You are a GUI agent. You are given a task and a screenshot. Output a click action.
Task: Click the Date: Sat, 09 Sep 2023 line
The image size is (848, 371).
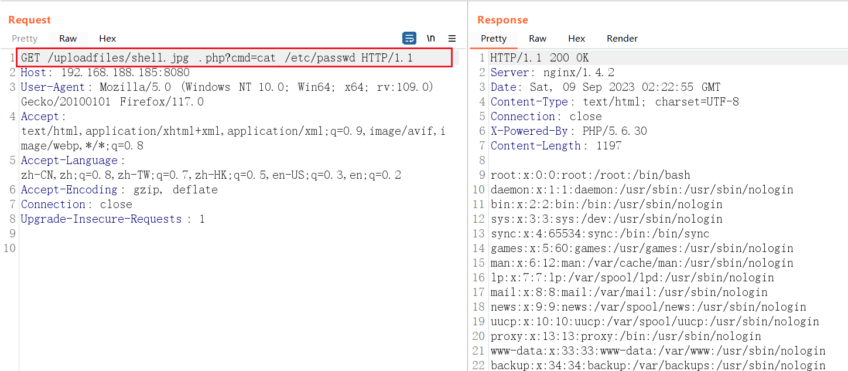click(606, 87)
